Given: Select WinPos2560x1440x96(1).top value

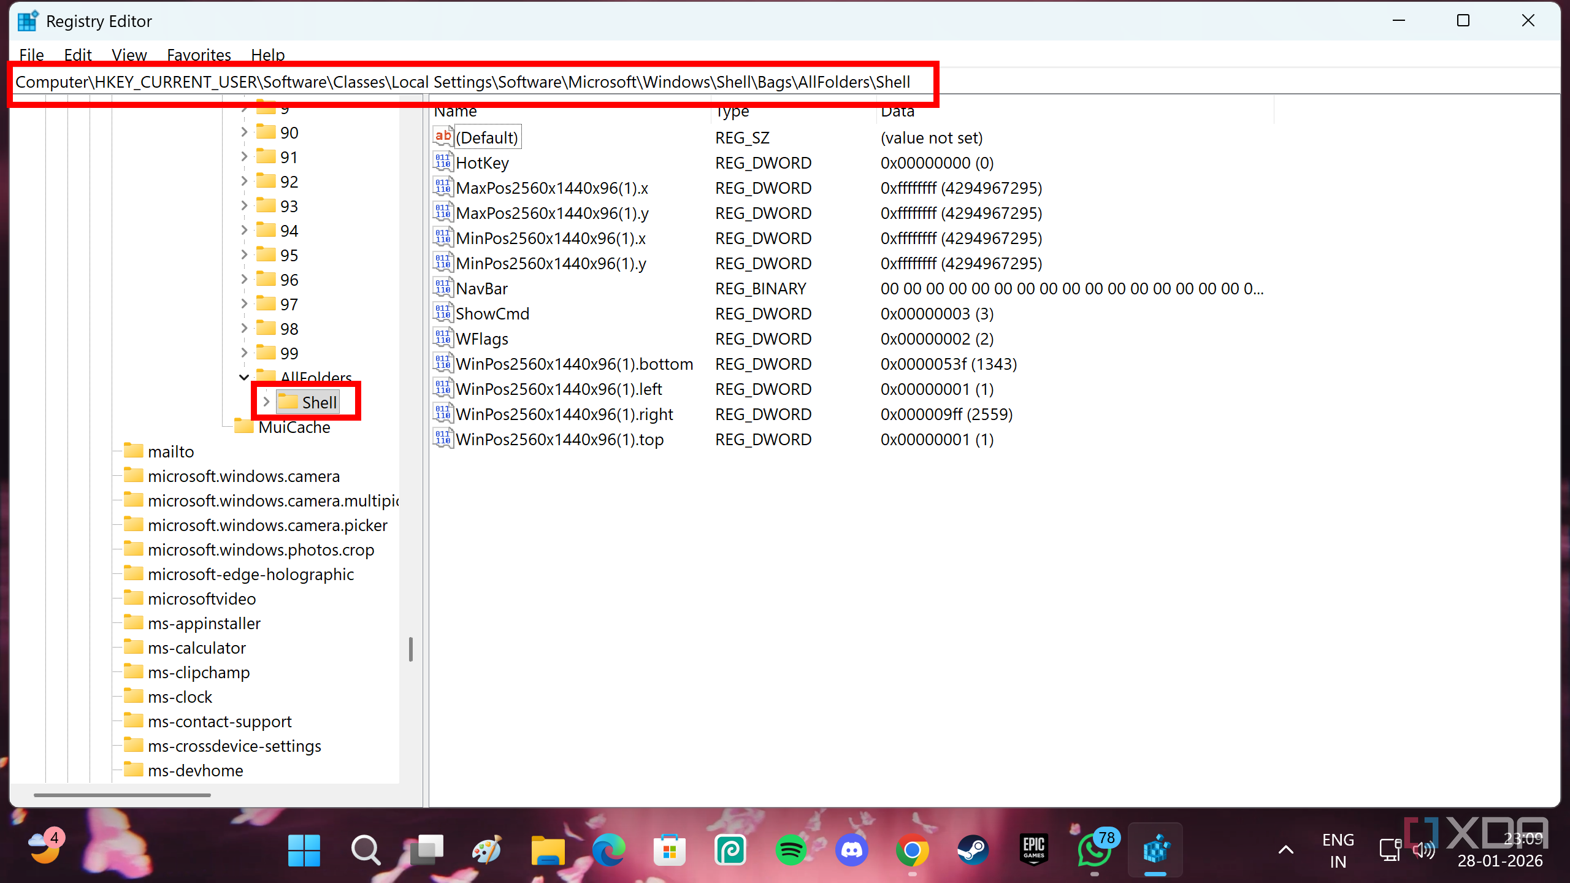Looking at the screenshot, I should 559,439.
